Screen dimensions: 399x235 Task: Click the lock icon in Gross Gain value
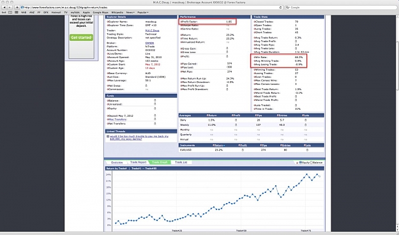pos(227,49)
